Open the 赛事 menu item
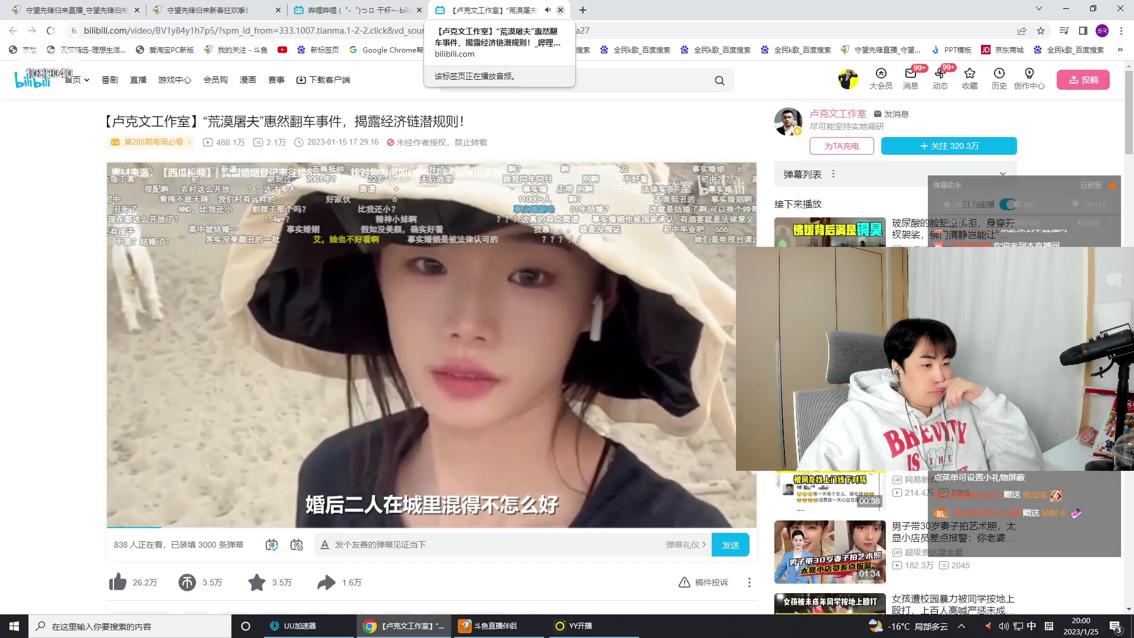This screenshot has width=1134, height=638. (x=276, y=80)
